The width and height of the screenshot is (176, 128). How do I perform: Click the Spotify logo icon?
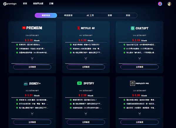point(79,83)
